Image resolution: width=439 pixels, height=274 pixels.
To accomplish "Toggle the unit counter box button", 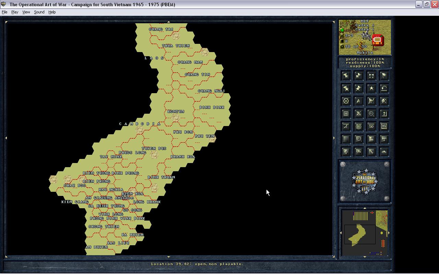I will [x=346, y=114].
